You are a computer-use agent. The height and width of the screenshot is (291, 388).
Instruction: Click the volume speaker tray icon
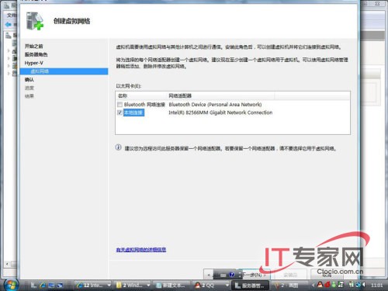click(364, 285)
